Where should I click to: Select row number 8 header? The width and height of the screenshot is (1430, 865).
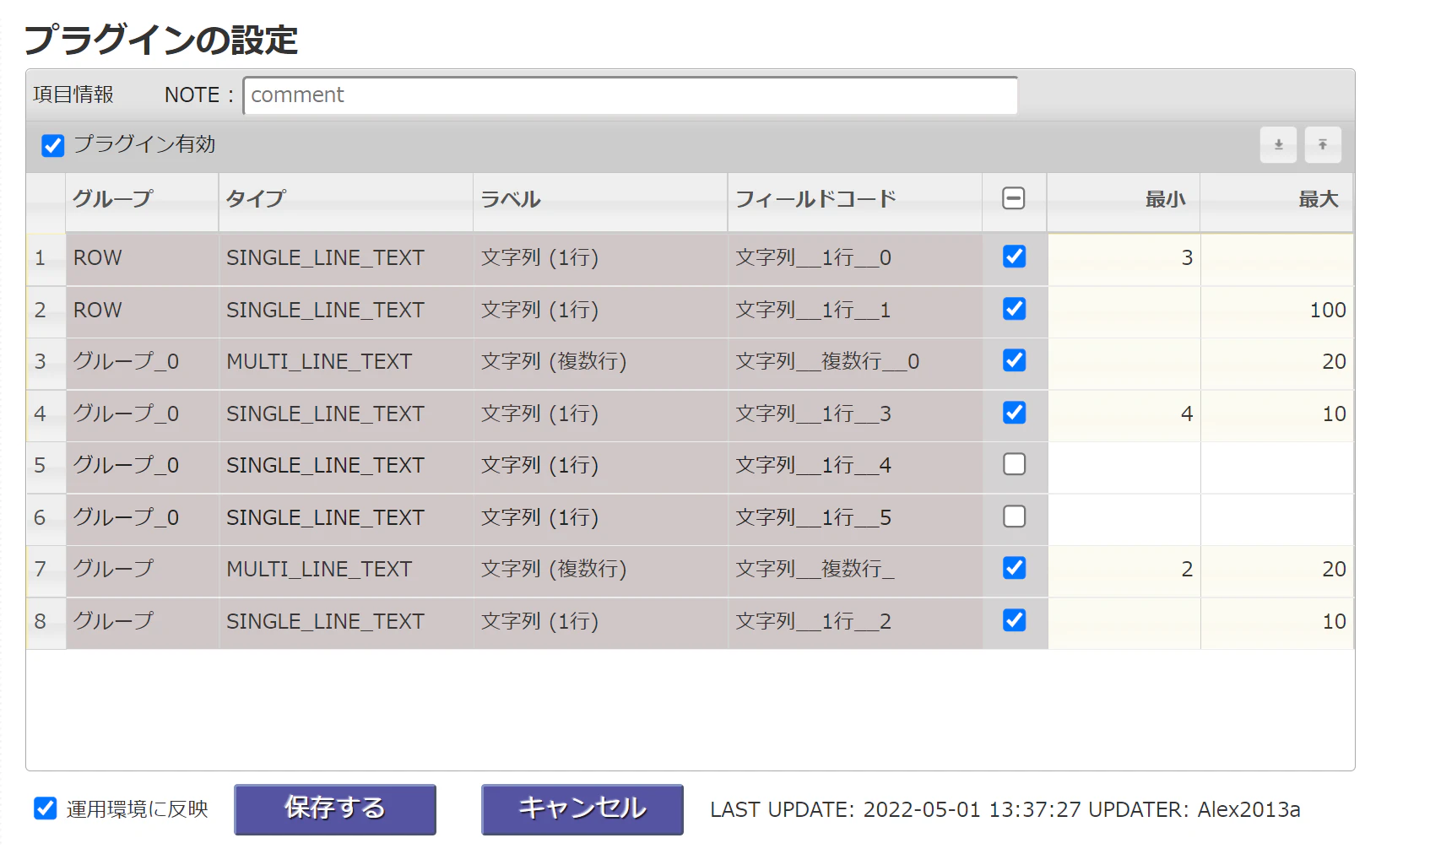point(46,622)
